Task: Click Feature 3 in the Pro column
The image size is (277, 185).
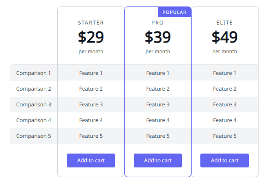Action: (158, 105)
